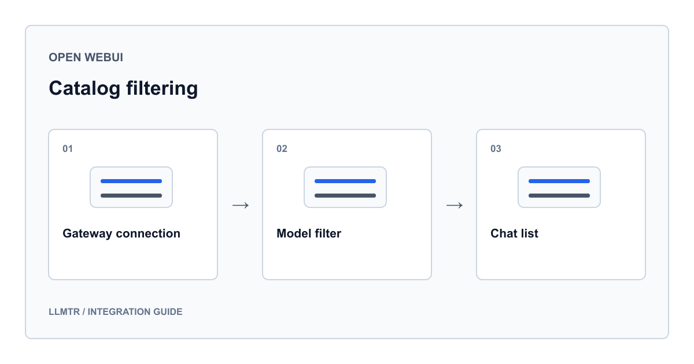Screen dimensions: 694x364
Task: Click the gray line in Gateway connection icon
Action: coord(131,195)
